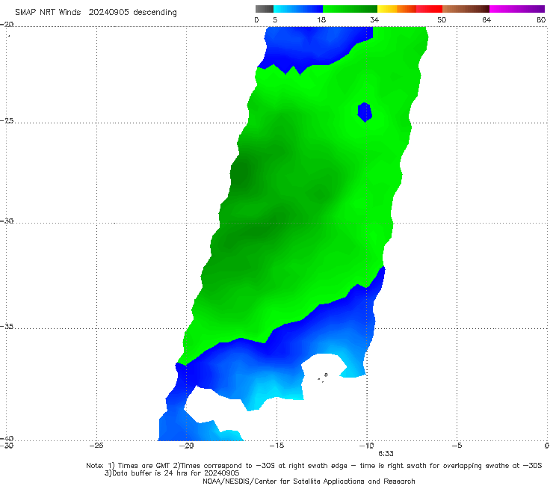553x486 pixels.
Task: Click the magenta-purple segment of the color bar
Action: (517, 9)
